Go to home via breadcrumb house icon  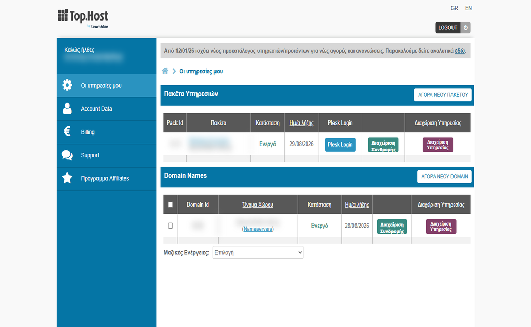pos(165,71)
